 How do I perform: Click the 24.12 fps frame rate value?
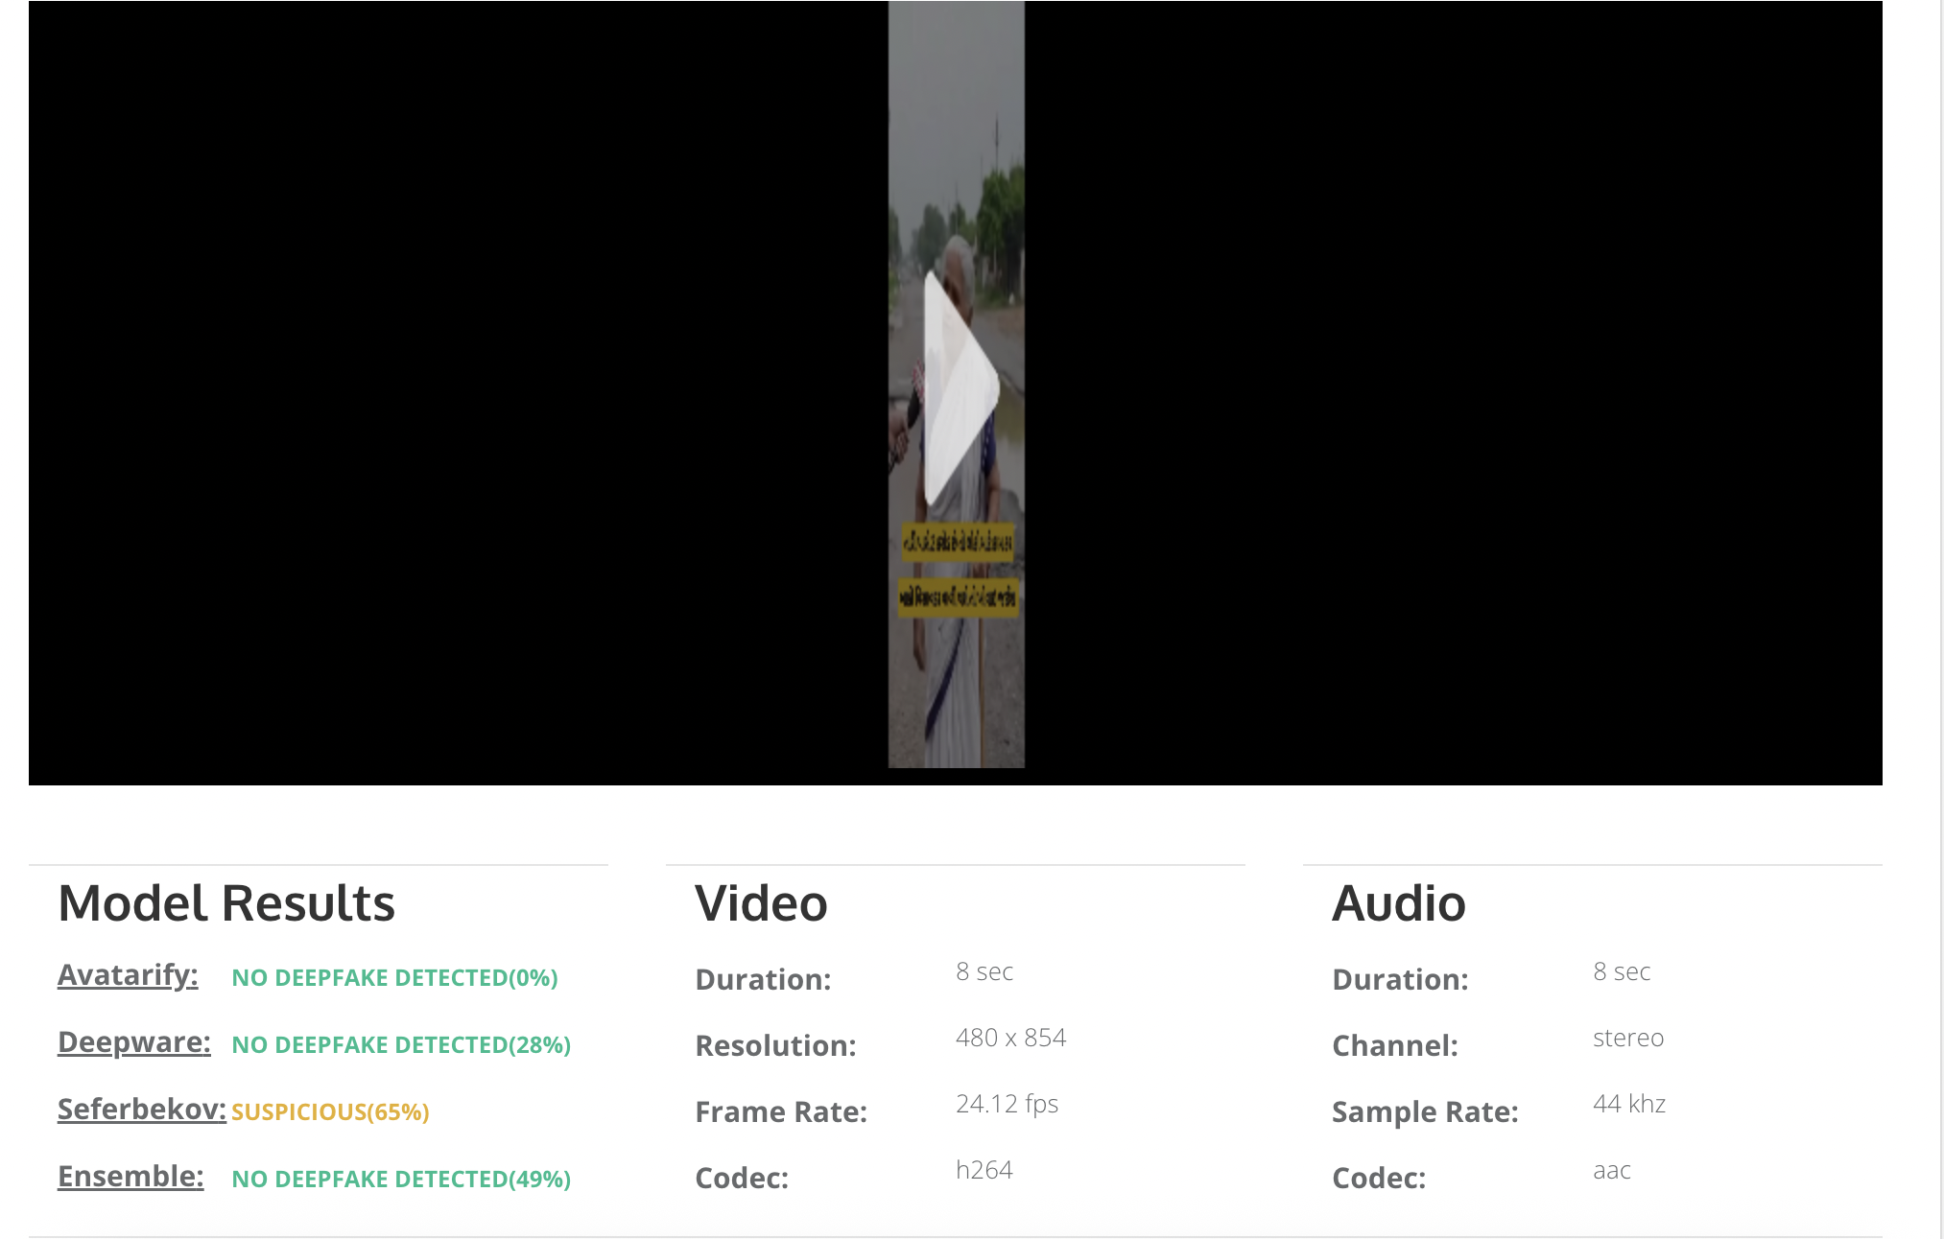click(1007, 1104)
